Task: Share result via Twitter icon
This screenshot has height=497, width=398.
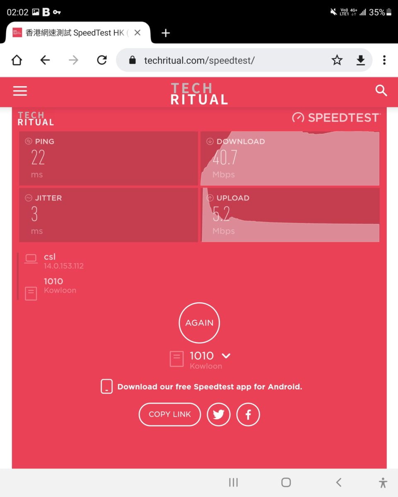Action: (219, 414)
